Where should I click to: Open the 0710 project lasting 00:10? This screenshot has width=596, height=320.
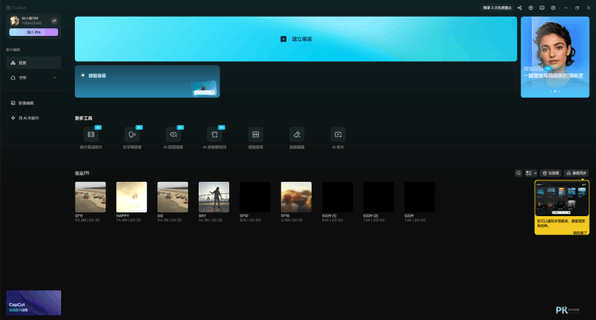pos(296,197)
